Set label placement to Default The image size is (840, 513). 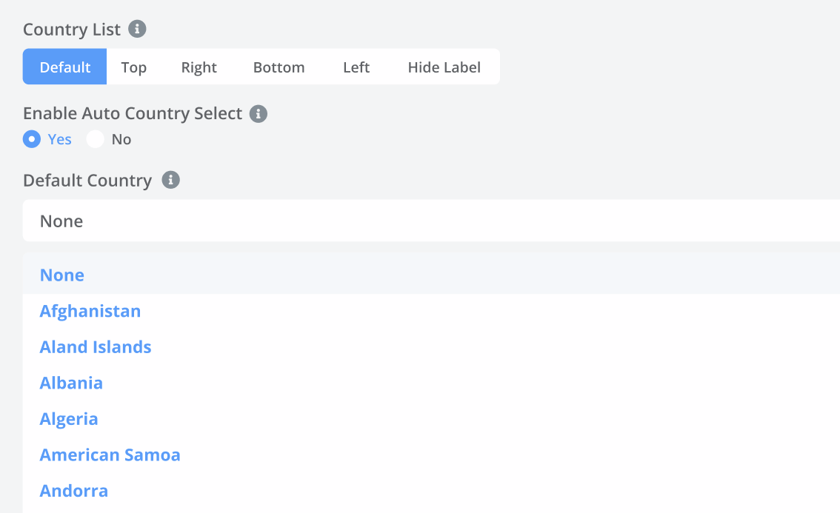(x=65, y=67)
